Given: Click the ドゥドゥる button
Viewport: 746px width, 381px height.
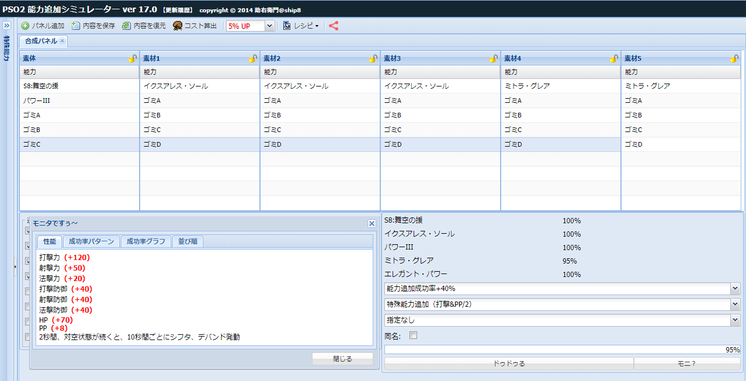Looking at the screenshot, I should (509, 363).
